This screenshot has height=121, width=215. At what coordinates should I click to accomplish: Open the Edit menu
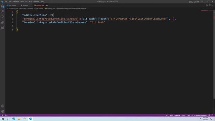click(10, 2)
